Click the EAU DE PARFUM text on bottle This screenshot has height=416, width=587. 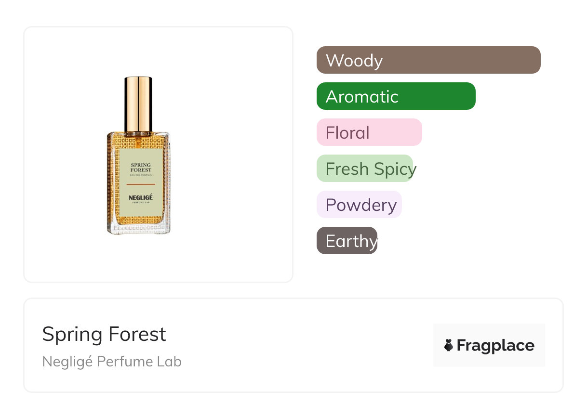click(141, 176)
